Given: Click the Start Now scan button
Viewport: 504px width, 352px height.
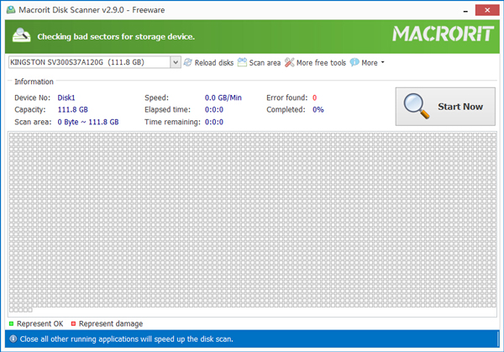Looking at the screenshot, I should point(445,107).
